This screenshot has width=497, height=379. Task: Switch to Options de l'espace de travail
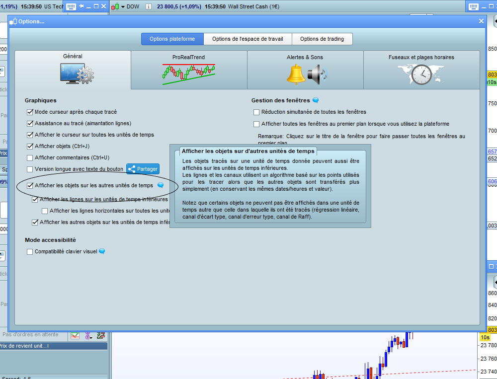248,39
